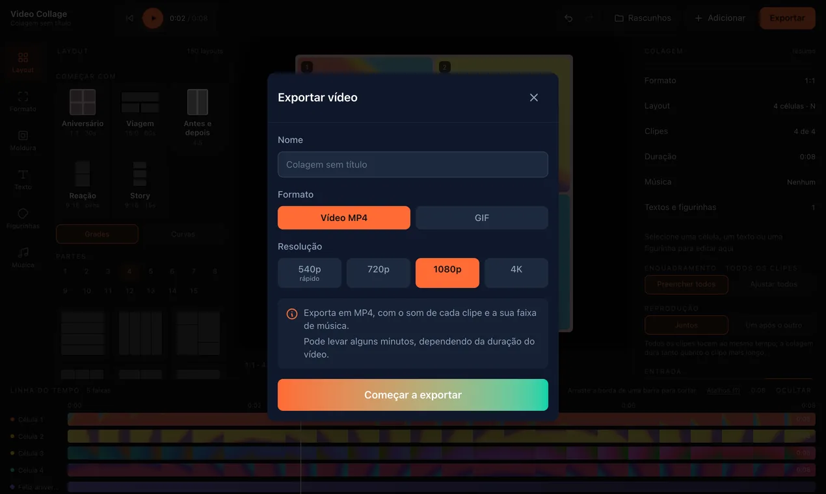Image resolution: width=826 pixels, height=494 pixels.
Task: Click the undo arrow icon
Action: coord(568,18)
